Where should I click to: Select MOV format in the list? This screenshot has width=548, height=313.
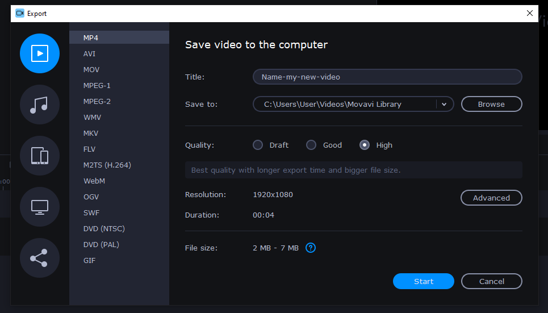[x=91, y=69]
